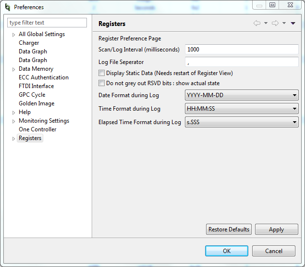Click the application icon in title bar
The width and height of the screenshot is (305, 267).
point(8,7)
